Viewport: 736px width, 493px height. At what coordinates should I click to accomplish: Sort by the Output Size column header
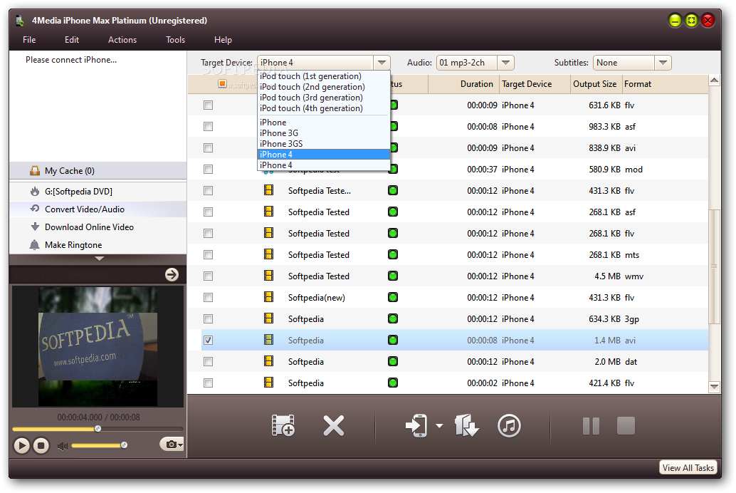pyautogui.click(x=596, y=83)
